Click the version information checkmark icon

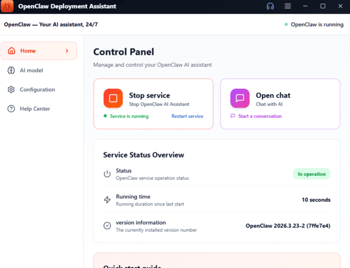107,226
